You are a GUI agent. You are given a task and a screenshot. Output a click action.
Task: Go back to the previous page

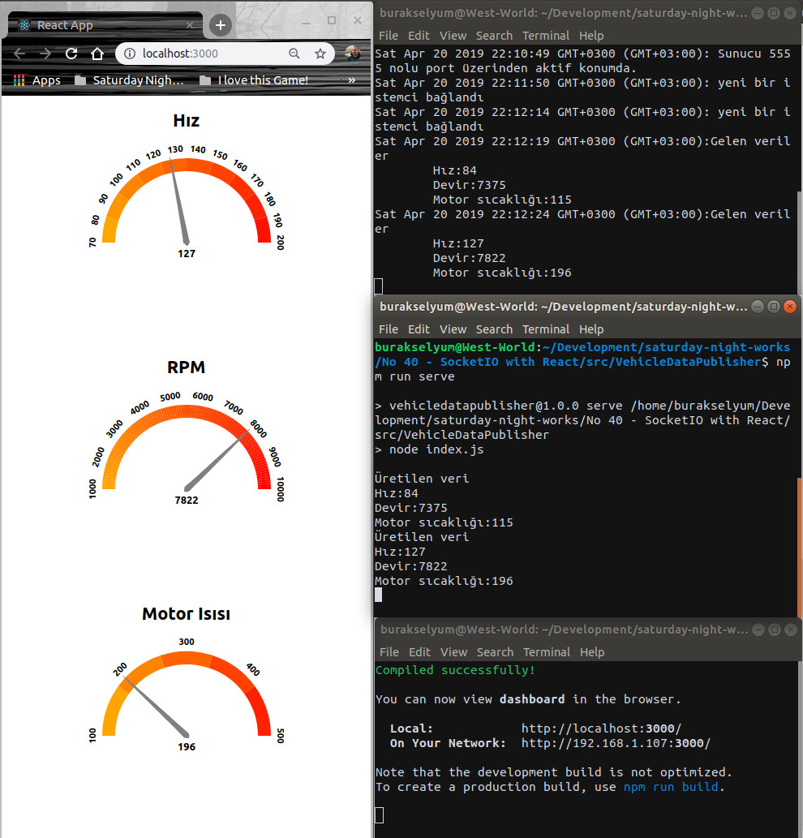point(19,54)
